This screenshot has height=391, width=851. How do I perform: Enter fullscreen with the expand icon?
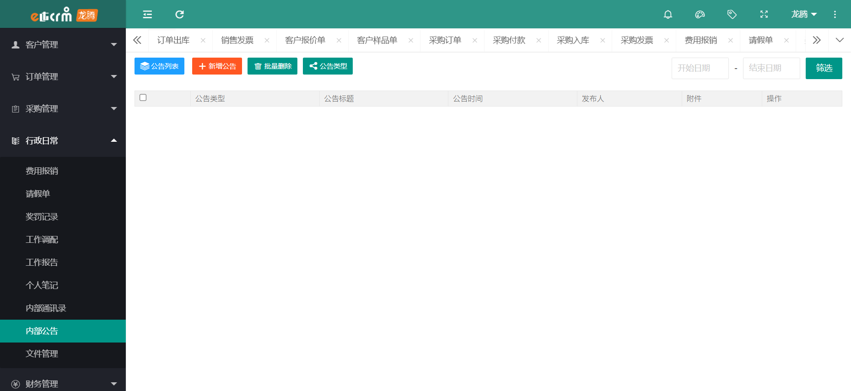[764, 15]
